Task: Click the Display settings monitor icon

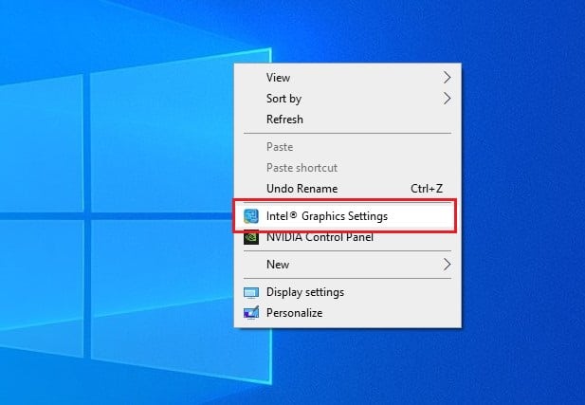Action: pyautogui.click(x=250, y=293)
